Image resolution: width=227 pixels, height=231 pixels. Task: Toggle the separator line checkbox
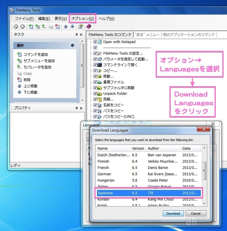pyautogui.click(x=95, y=48)
